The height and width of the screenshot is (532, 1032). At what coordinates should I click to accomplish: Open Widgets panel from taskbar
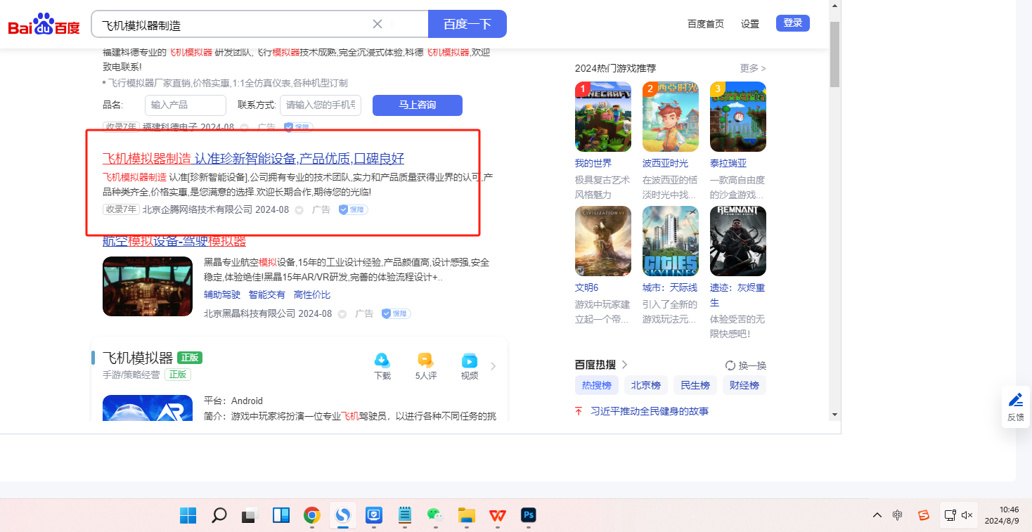281,516
